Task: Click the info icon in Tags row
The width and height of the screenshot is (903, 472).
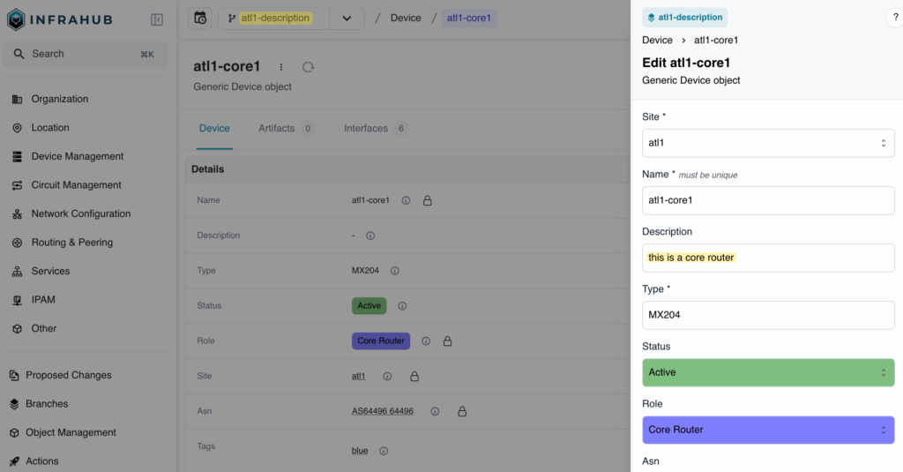Action: 384,451
